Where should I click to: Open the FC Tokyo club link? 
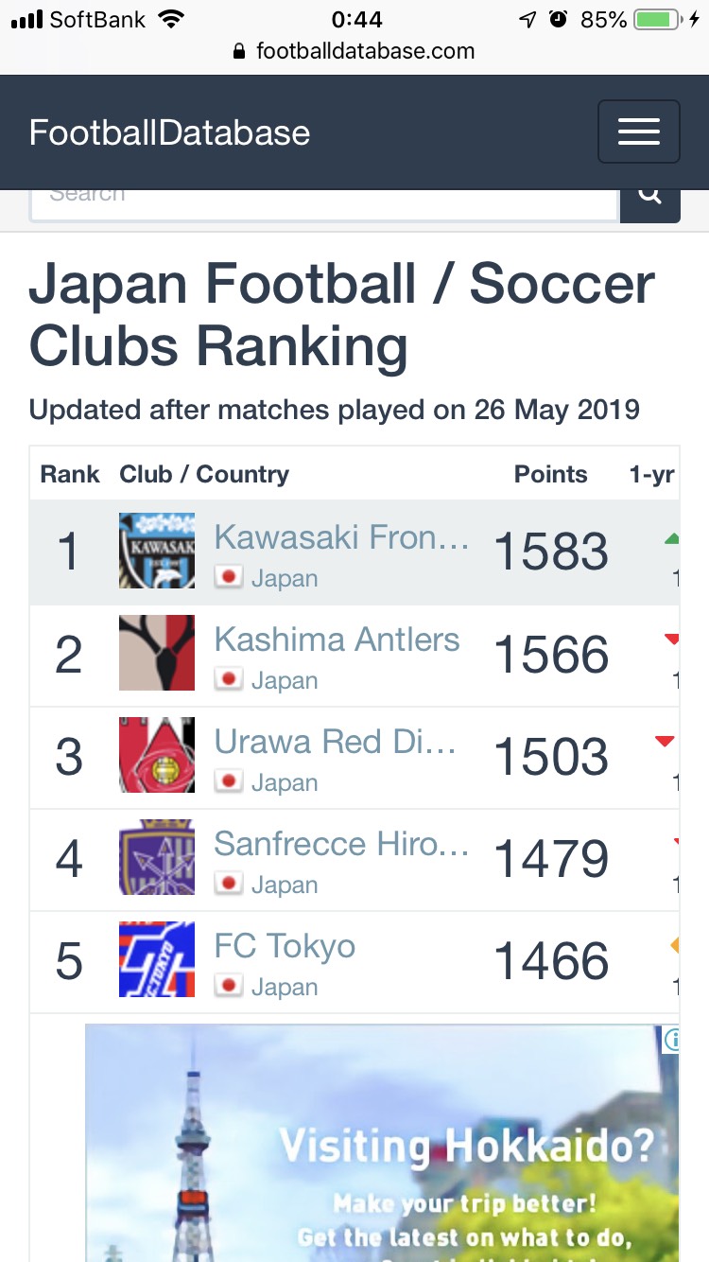coord(285,946)
